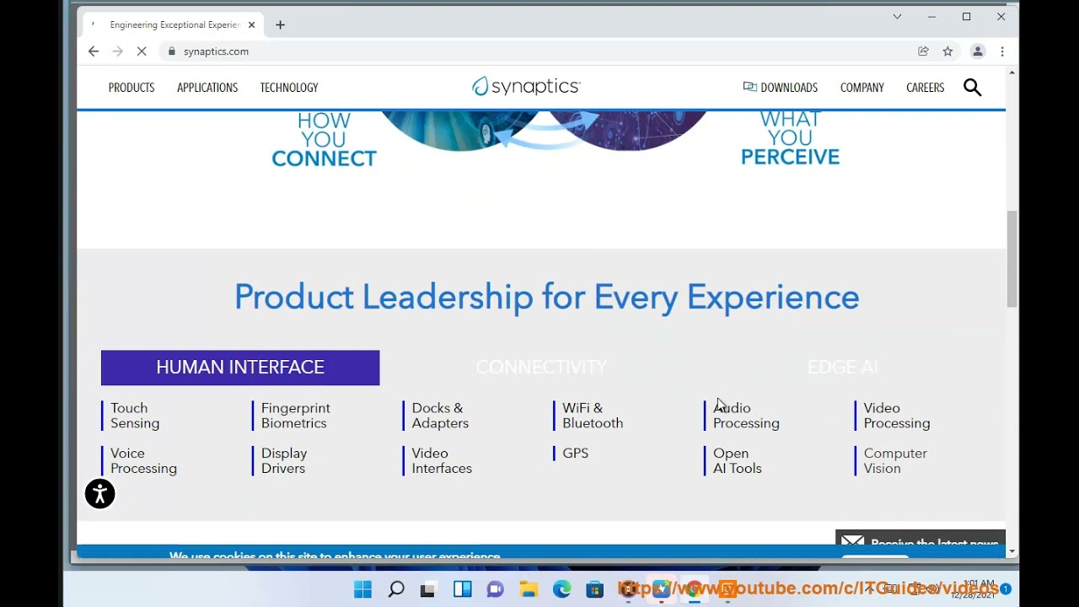Open Widgets from the taskbar
Screen dimensions: 1079x607
pos(463,589)
